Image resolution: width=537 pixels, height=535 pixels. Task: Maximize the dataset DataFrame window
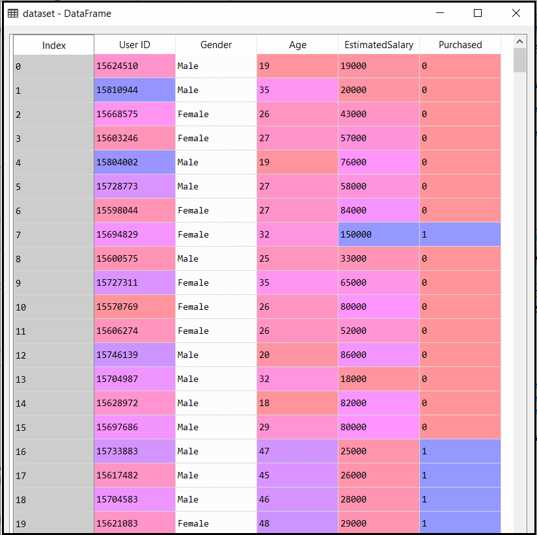[478, 13]
